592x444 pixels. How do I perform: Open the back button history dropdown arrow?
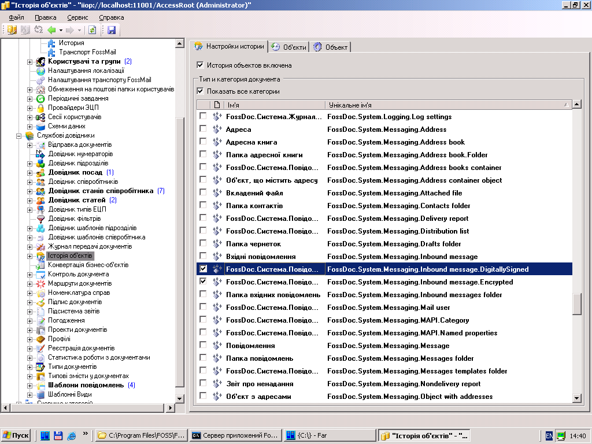click(61, 30)
